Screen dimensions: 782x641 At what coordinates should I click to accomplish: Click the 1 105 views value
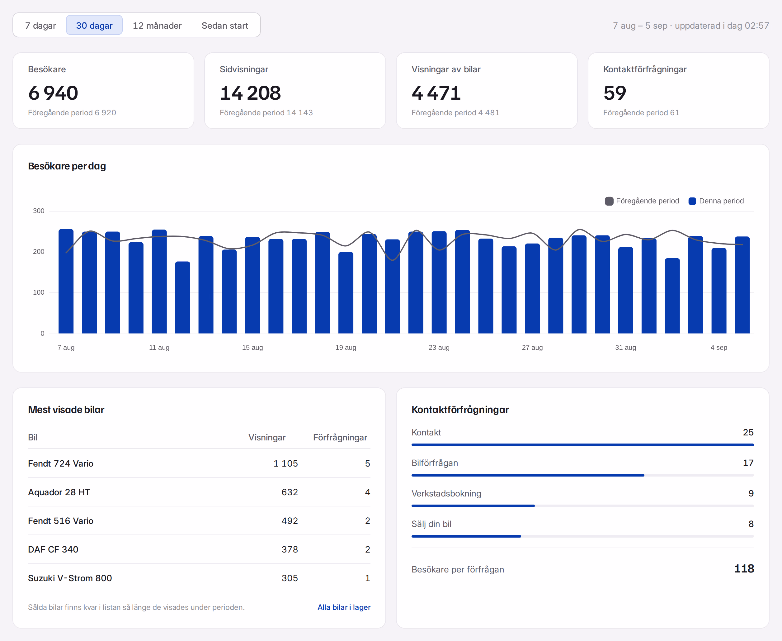tap(286, 463)
